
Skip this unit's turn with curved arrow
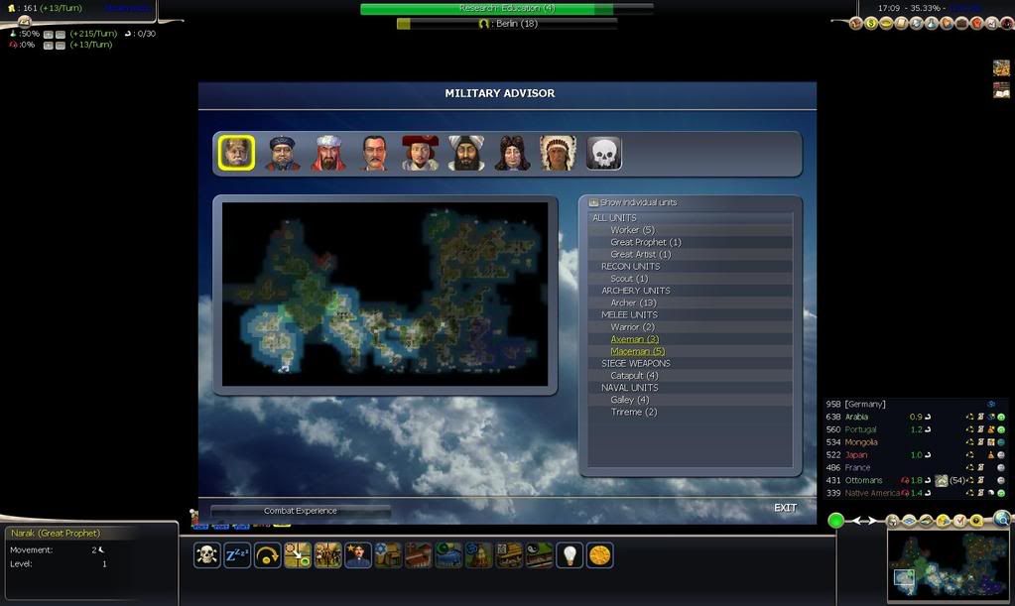268,554
